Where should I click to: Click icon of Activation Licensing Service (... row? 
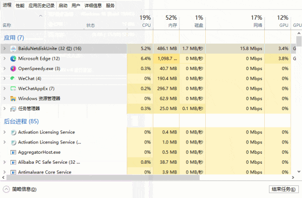click(13, 143)
